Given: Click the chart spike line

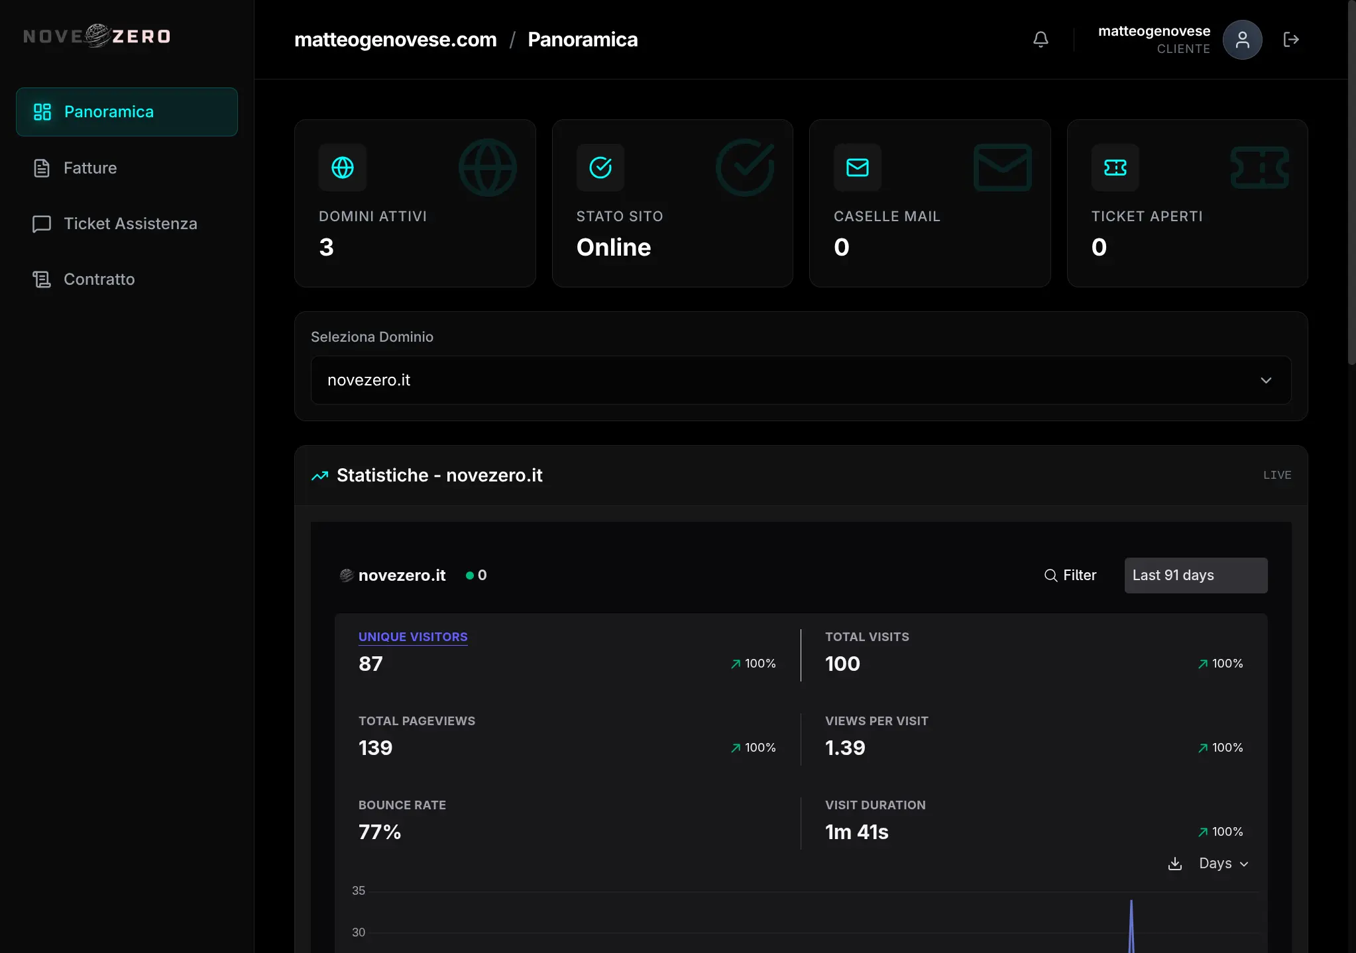Looking at the screenshot, I should [1131, 927].
